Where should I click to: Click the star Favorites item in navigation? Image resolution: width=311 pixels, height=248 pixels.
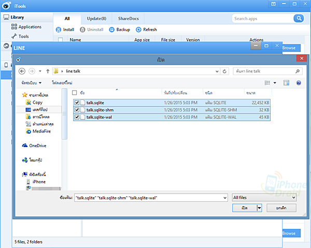[x=35, y=95]
